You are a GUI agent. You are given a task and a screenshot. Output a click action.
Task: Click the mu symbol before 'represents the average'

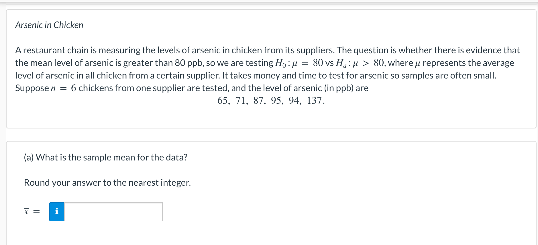(x=418, y=64)
